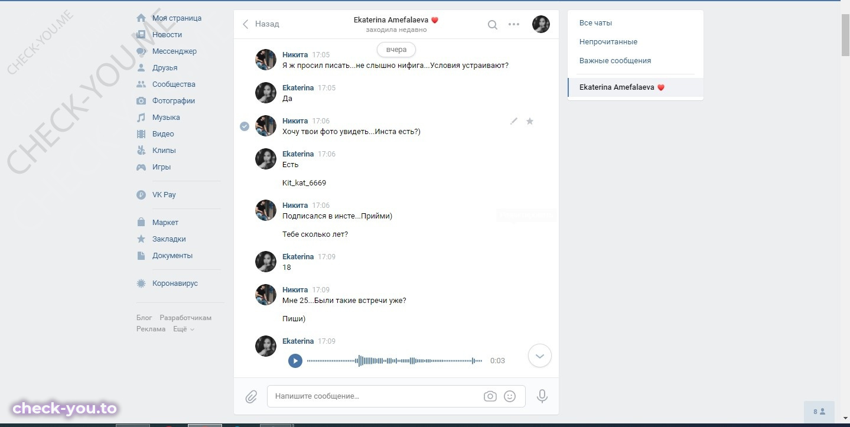Open Фотографии camera icon in sidebar

tap(141, 101)
